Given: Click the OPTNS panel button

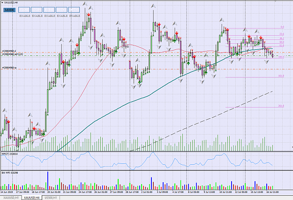Looking at the screenshot, I should (x=74, y=10).
